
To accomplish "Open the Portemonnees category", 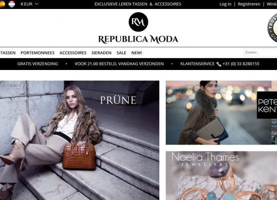I will pyautogui.click(x=37, y=52).
